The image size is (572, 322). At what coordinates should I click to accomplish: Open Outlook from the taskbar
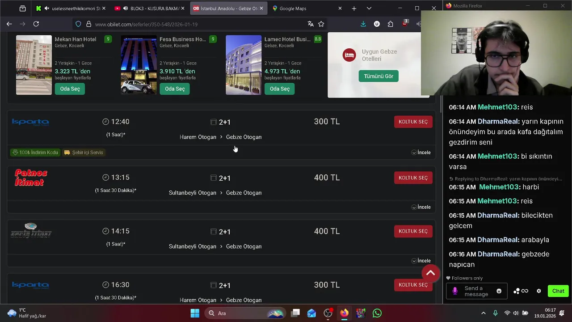(x=311, y=313)
